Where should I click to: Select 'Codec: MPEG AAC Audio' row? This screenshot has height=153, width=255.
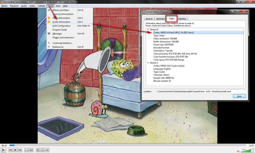click(169, 66)
